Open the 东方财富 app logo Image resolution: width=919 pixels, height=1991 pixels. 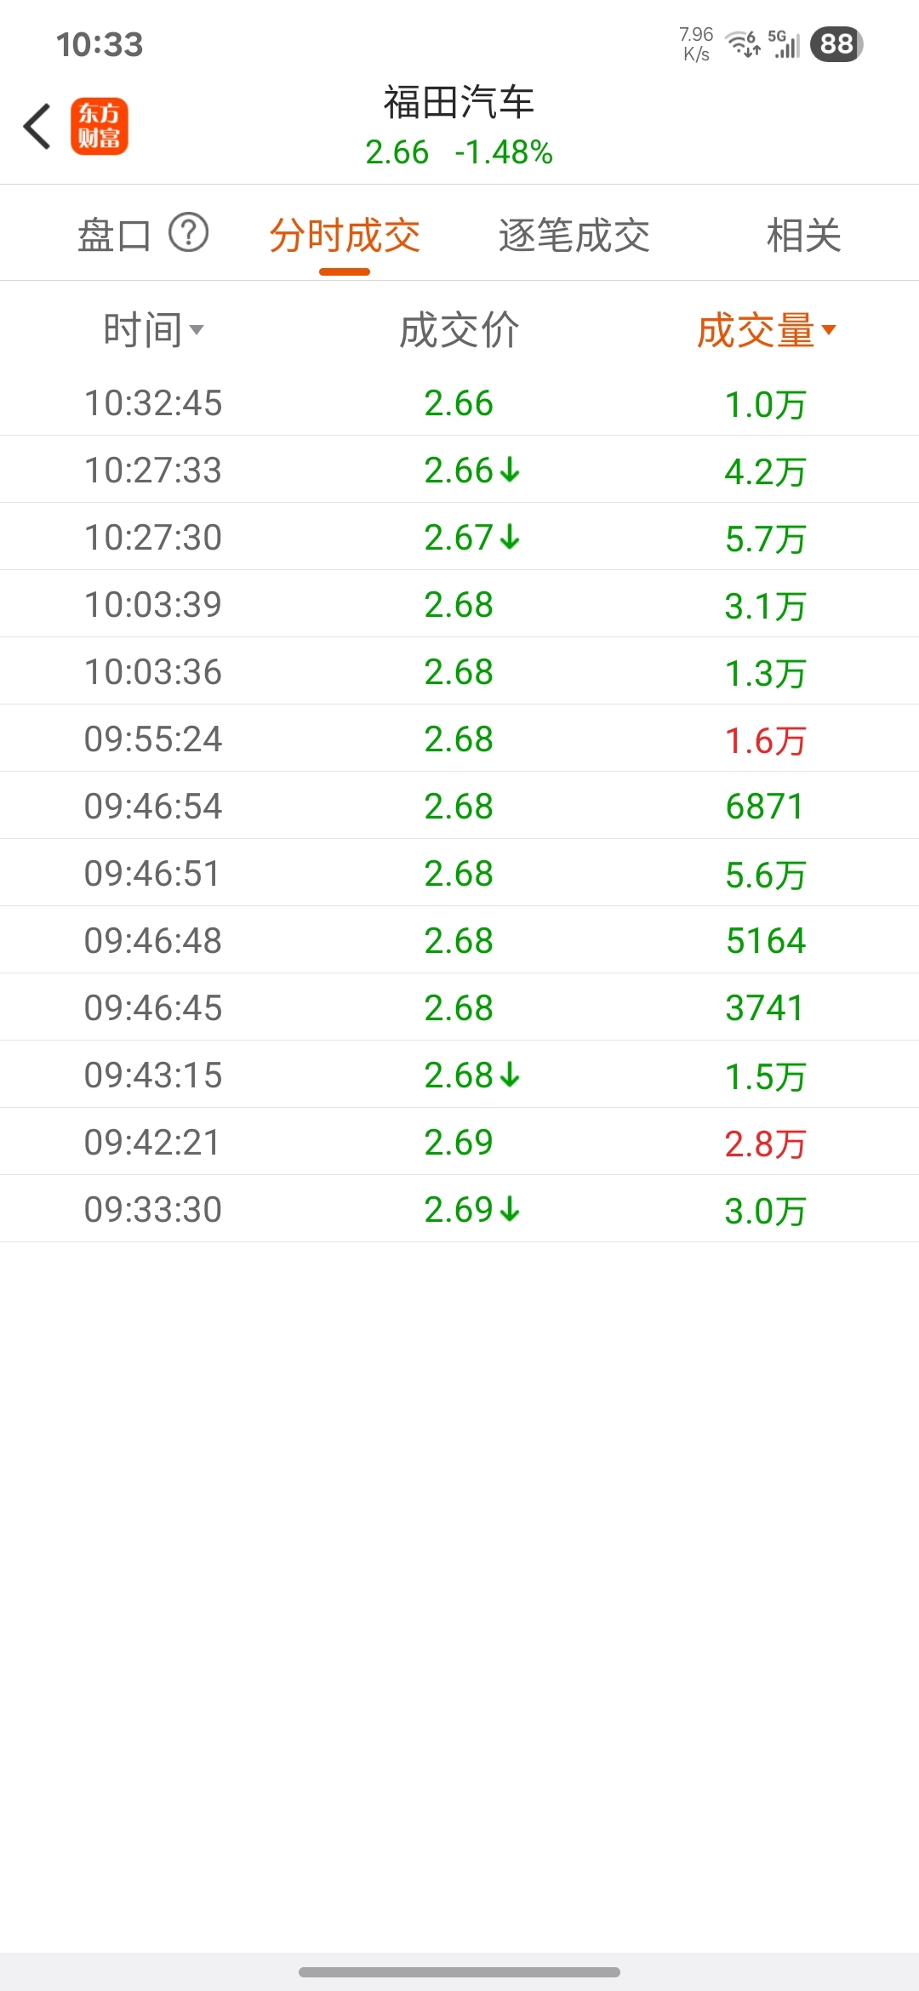[x=100, y=126]
